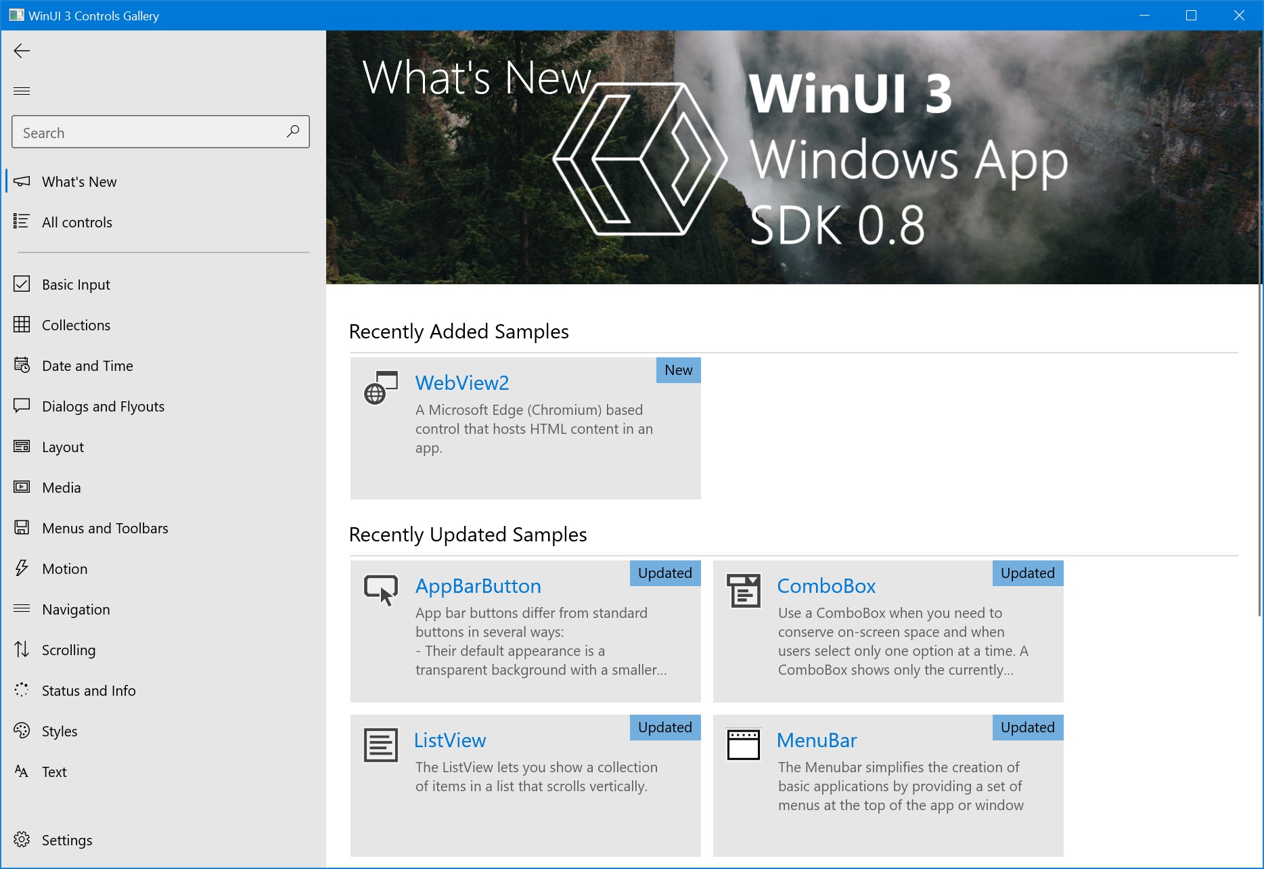Open the WebView2 sample link

coord(462,383)
